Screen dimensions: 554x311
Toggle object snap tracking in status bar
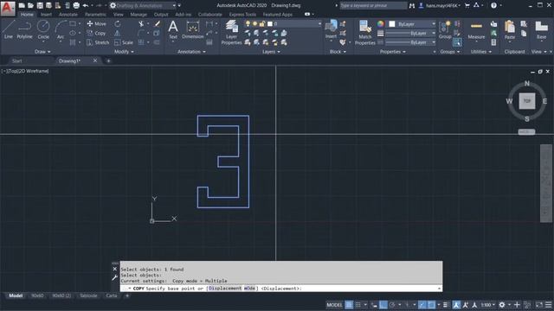click(x=422, y=305)
